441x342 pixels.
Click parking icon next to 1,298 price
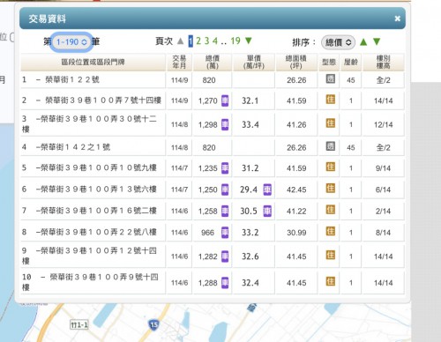(x=225, y=124)
